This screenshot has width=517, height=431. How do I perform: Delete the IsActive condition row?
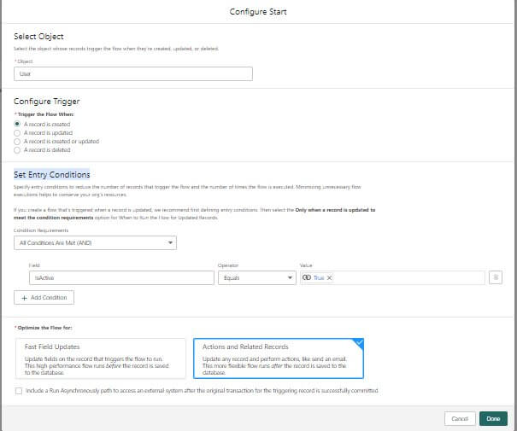pyautogui.click(x=495, y=277)
